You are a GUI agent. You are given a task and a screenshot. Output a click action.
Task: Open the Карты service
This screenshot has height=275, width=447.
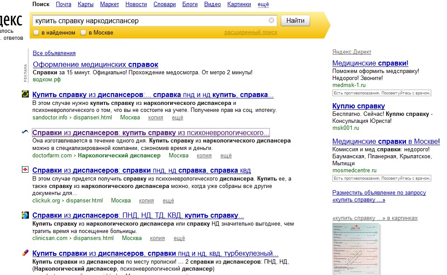pos(86,4)
